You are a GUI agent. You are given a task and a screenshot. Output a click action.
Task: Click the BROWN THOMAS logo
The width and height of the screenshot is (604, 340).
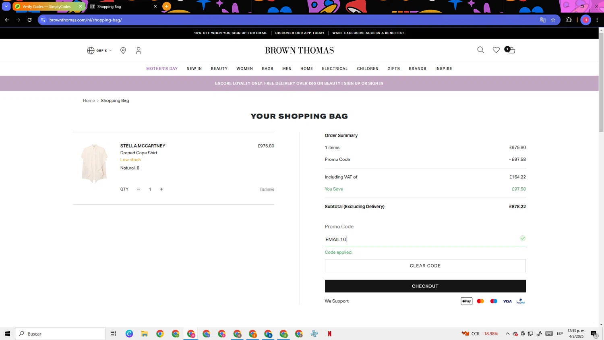(x=299, y=50)
